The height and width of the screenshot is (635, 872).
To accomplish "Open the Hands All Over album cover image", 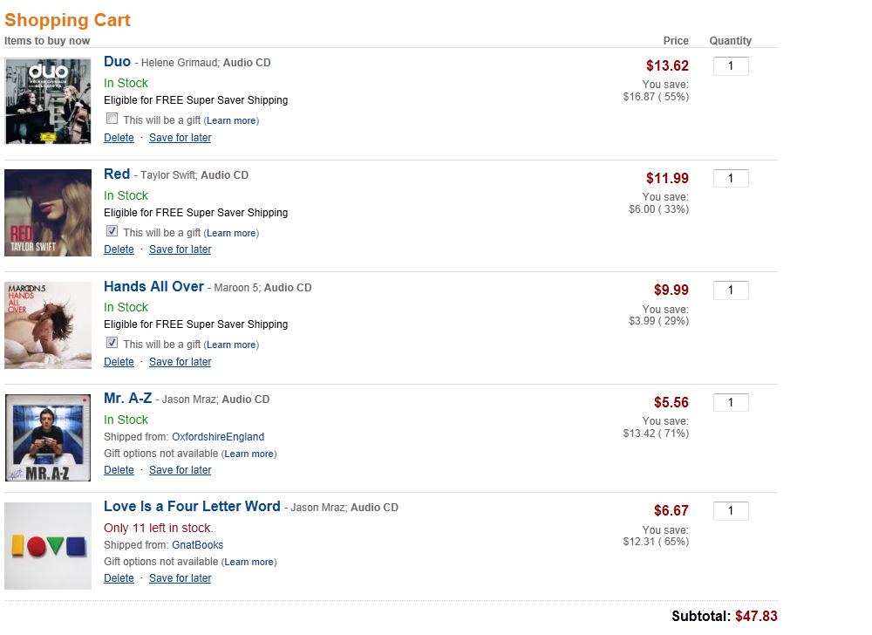I will (48, 325).
